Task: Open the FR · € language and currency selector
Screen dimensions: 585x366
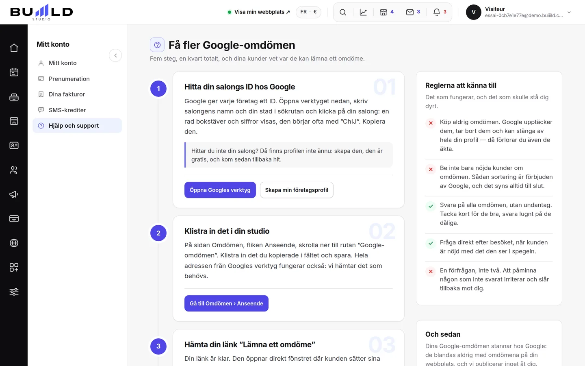Action: tap(309, 12)
